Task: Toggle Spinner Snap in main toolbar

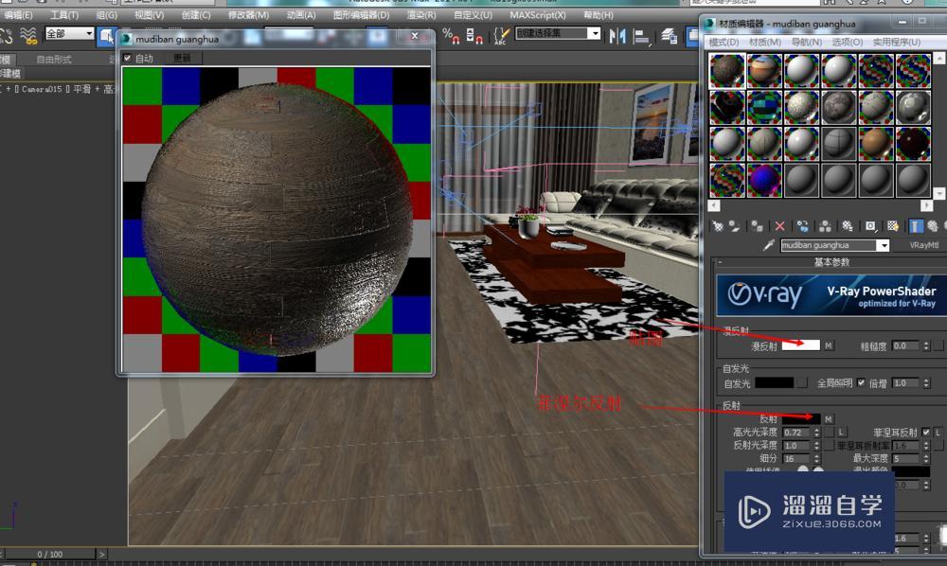Action: coord(474,36)
